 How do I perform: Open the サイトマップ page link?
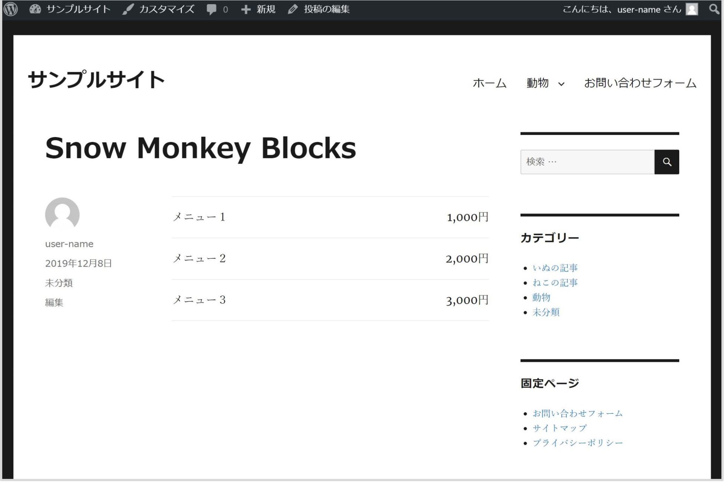(x=559, y=428)
